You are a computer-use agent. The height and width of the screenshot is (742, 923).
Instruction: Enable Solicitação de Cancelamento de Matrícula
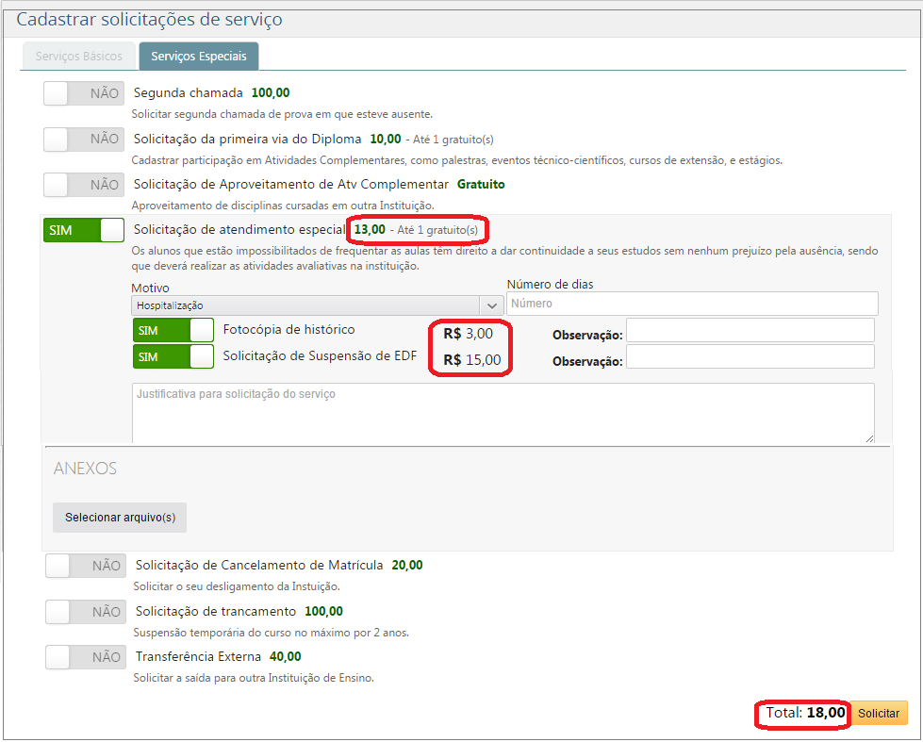click(86, 566)
